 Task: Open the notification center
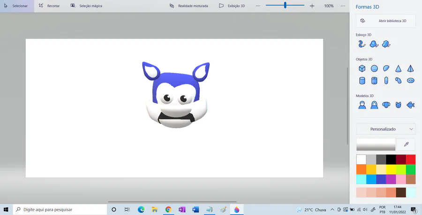point(414,210)
